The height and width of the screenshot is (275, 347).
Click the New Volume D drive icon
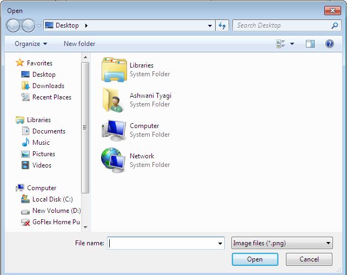point(25,212)
